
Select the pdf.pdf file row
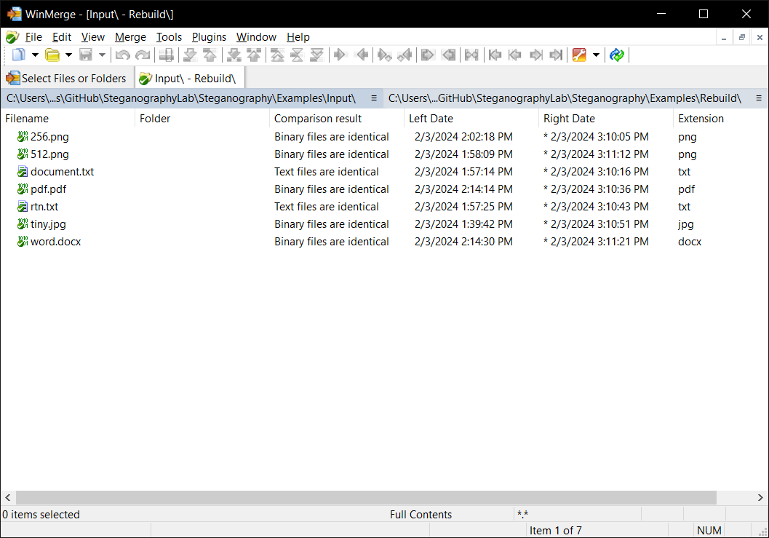tap(384, 189)
